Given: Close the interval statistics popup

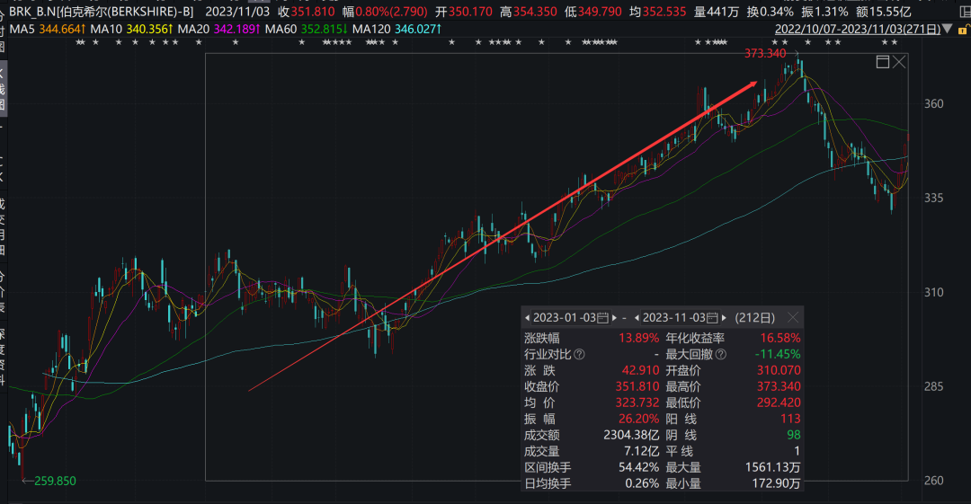Looking at the screenshot, I should click(793, 318).
